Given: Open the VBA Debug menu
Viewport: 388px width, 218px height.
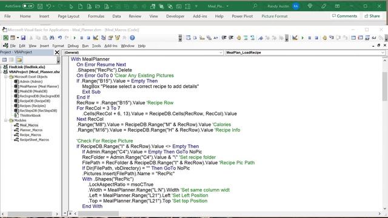Looking at the screenshot, I should coord(73,46).
